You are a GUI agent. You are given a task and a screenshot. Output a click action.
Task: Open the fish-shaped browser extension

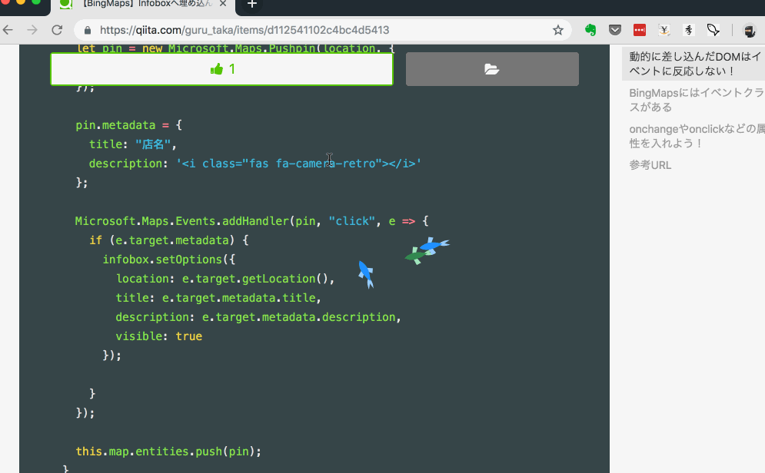(x=713, y=29)
